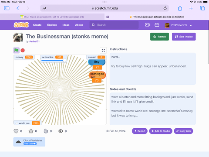Viewport: 209px width, 157px height.
Task: Open the project author's avatar thumbnail
Action: tap(18, 38)
